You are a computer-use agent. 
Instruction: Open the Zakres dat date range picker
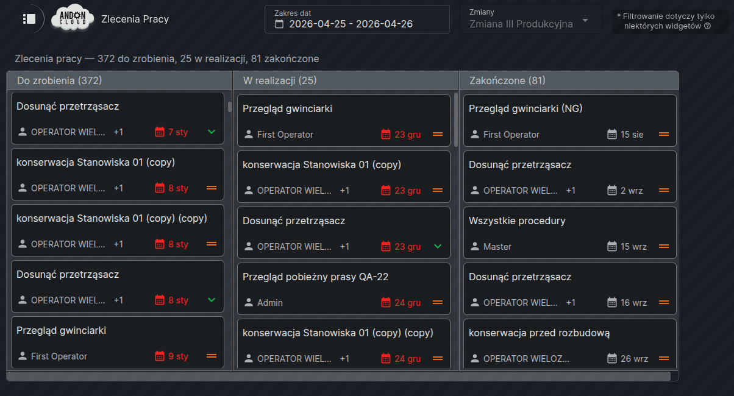click(357, 19)
